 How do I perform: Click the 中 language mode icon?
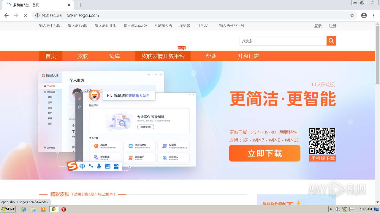tap(82, 167)
